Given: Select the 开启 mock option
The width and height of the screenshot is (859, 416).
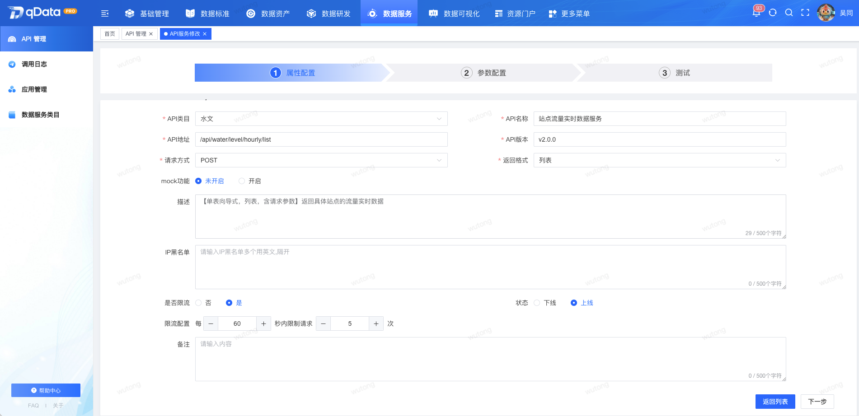Looking at the screenshot, I should click(250, 181).
